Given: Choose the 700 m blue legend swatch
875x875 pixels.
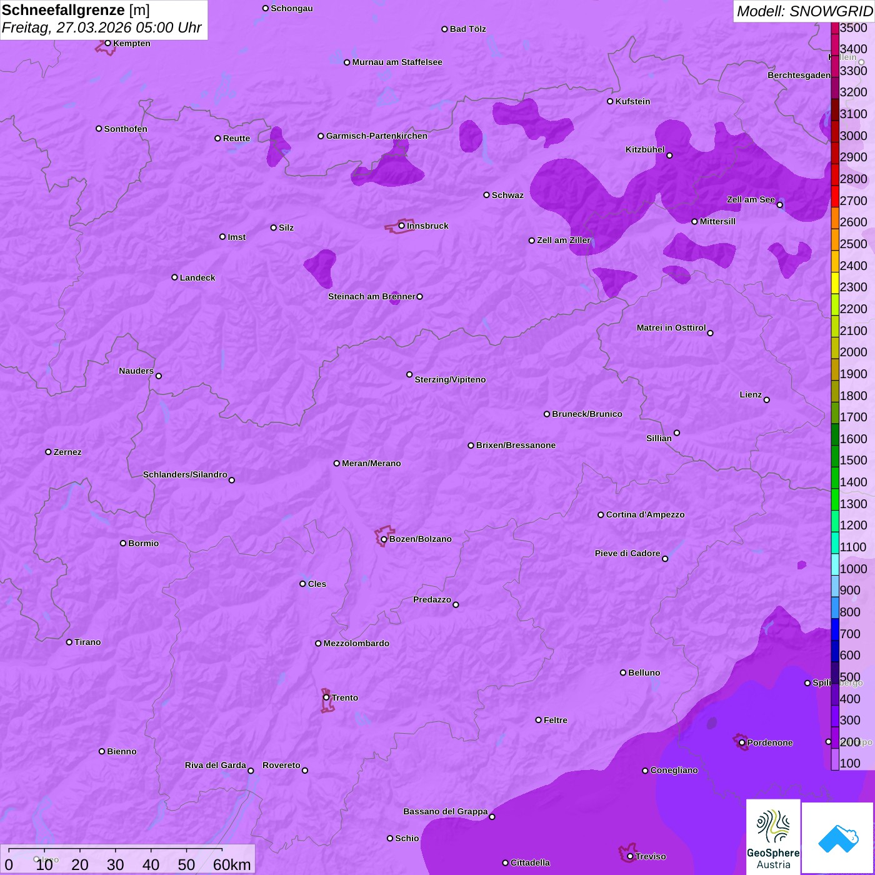Looking at the screenshot, I should (x=835, y=629).
